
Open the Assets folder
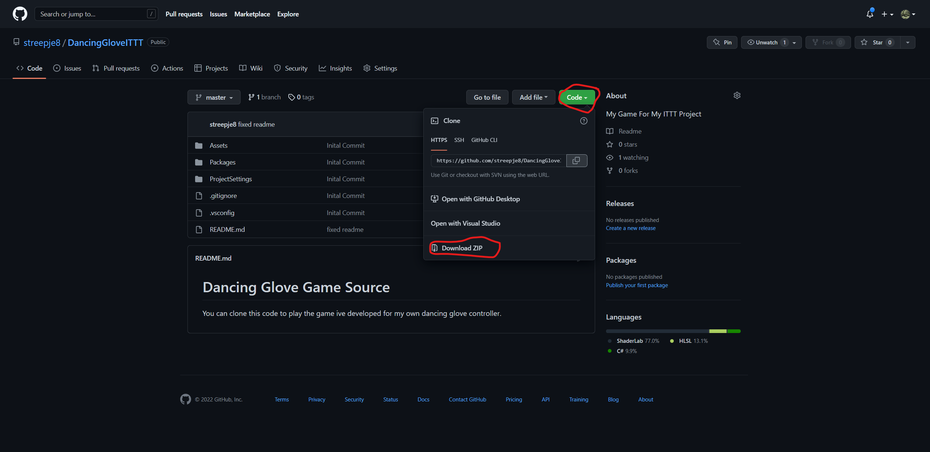click(x=218, y=145)
